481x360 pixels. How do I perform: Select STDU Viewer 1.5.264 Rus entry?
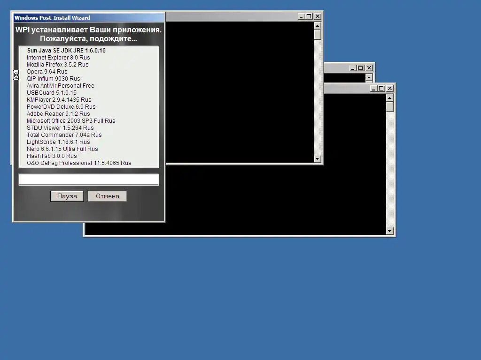[x=60, y=128]
